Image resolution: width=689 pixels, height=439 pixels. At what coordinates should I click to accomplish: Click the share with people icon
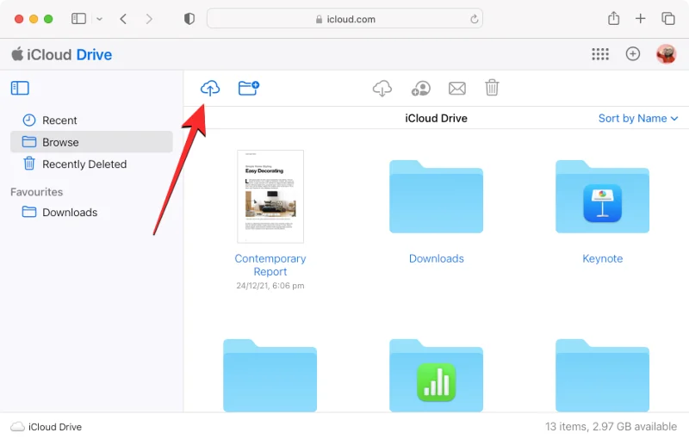420,88
